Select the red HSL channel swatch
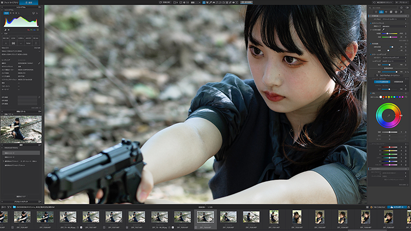 (x=383, y=97)
